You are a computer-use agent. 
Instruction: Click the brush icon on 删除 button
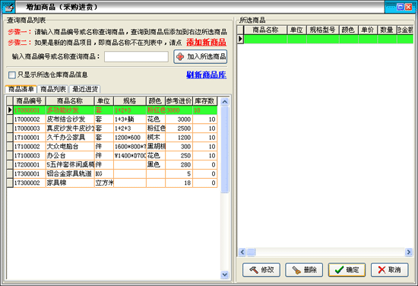(x=296, y=270)
